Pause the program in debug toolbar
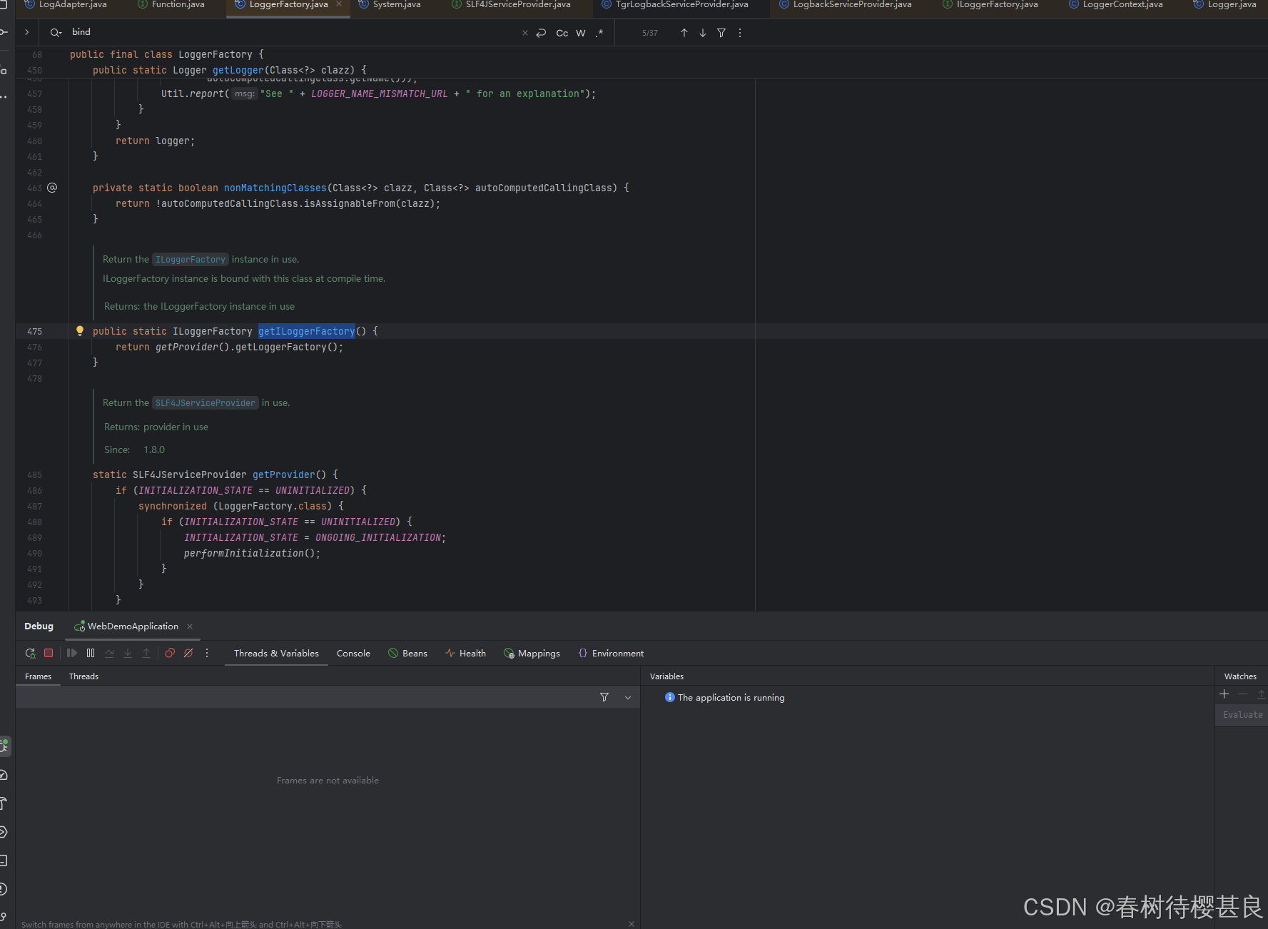 pos(91,653)
